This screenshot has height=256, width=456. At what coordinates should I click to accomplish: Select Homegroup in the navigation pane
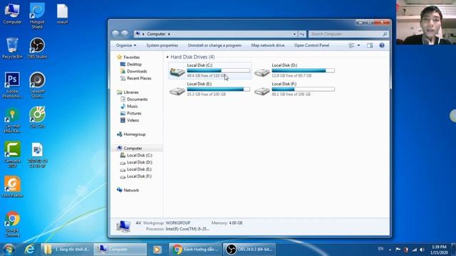click(135, 134)
